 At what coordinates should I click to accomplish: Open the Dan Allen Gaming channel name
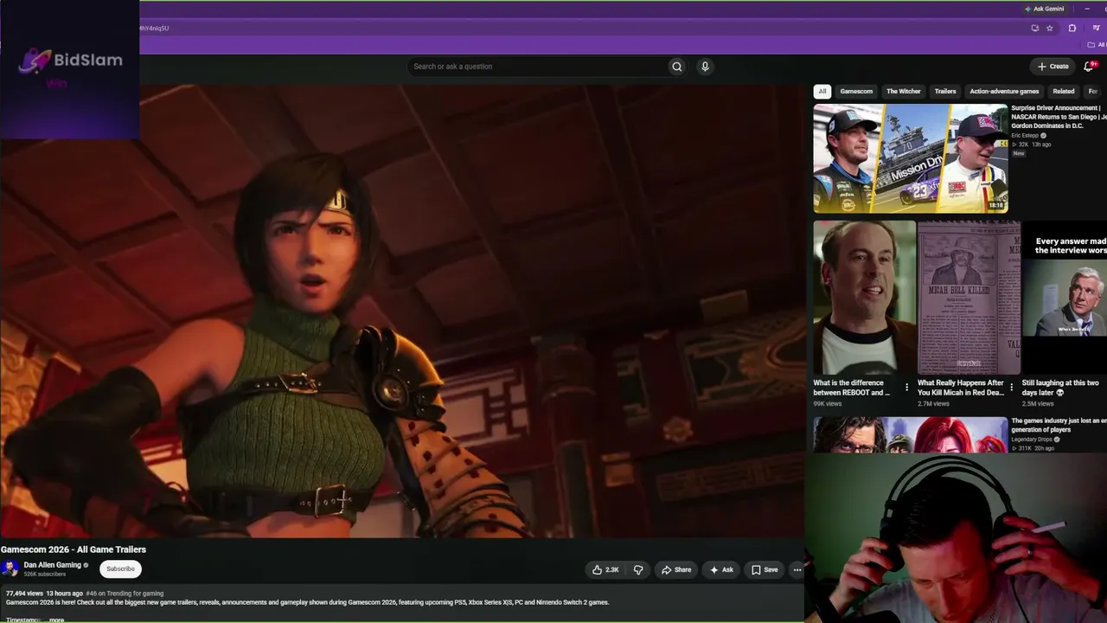[x=53, y=565]
